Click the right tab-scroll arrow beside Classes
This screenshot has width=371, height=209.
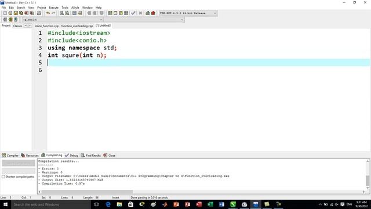click(x=30, y=26)
